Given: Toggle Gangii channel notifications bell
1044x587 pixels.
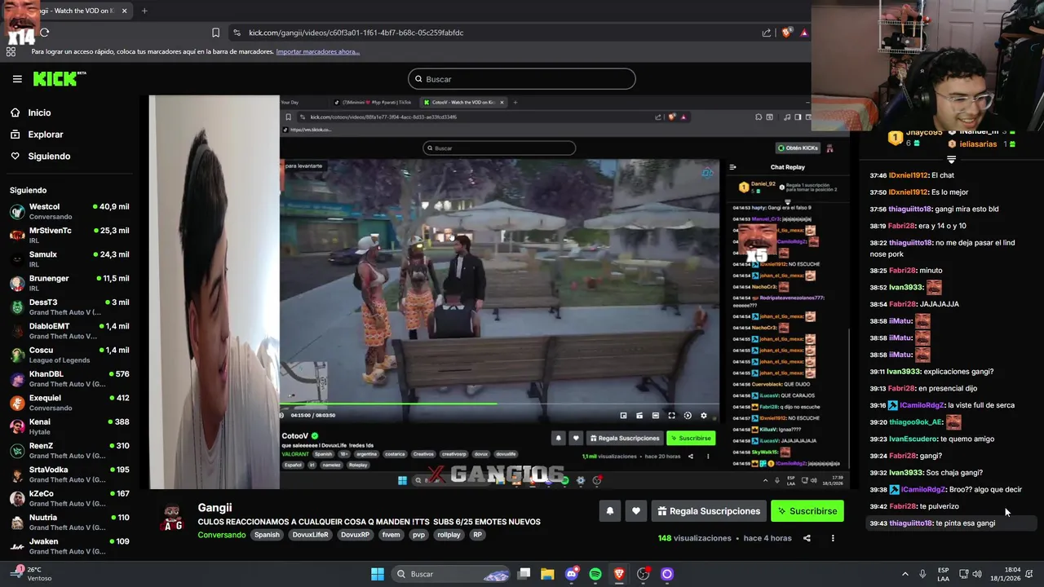Looking at the screenshot, I should pyautogui.click(x=609, y=511).
